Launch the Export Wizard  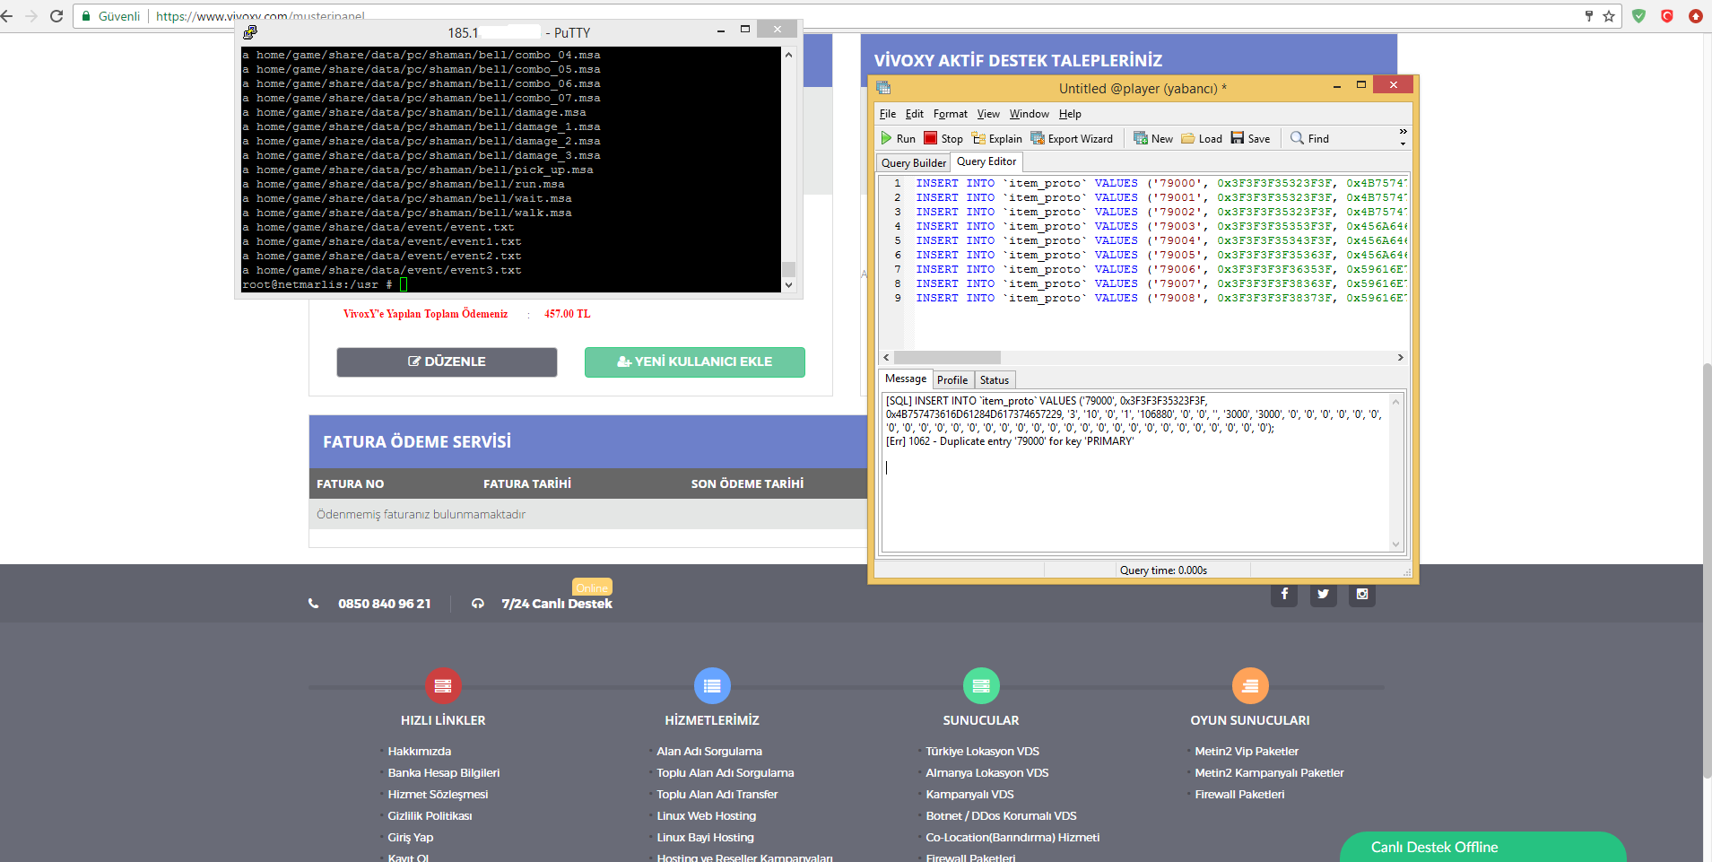coord(1072,138)
